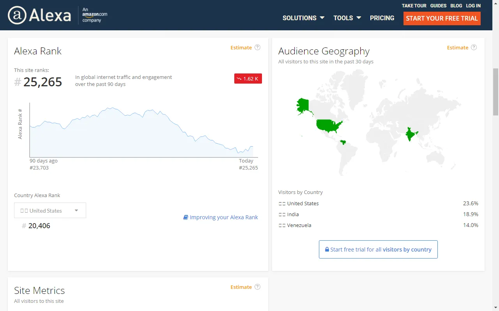Open the help icon beside Site Metrics Estimate
Screen dimensions: 499x311
(257, 287)
